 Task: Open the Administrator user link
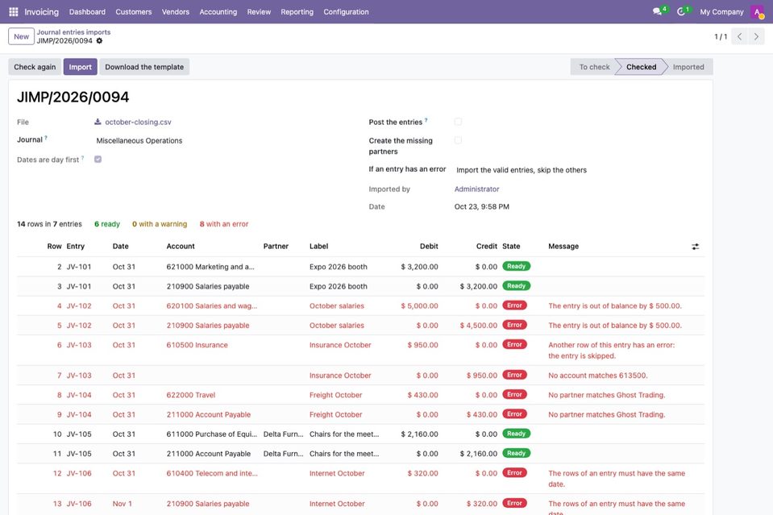click(x=476, y=189)
